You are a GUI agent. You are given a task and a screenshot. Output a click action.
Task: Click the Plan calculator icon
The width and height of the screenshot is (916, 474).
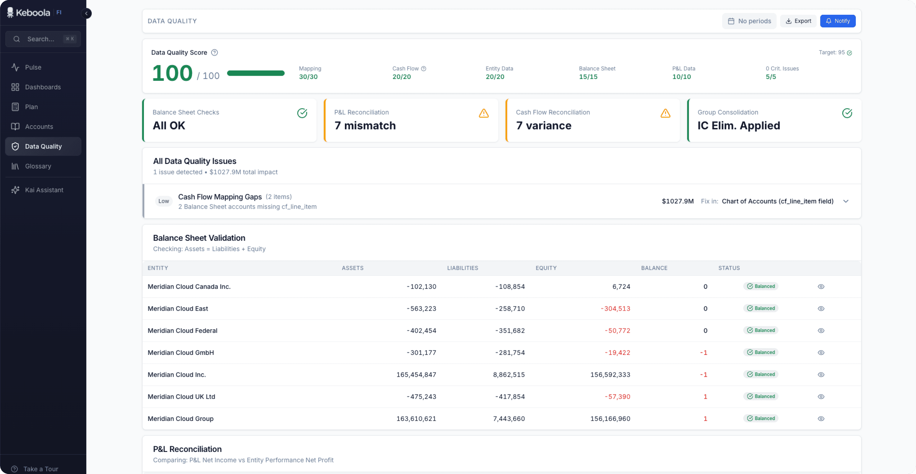click(x=15, y=107)
